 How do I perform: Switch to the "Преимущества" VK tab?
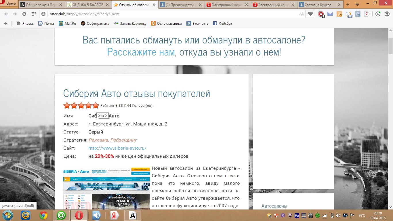(x=181, y=5)
